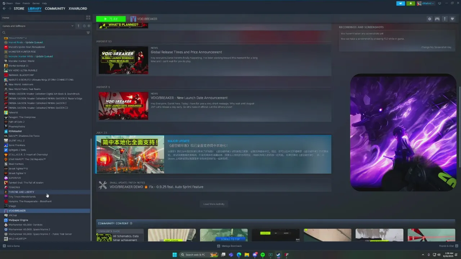Click the sort ascending arrow in sidebar
The width and height of the screenshot is (461, 259).
[x=79, y=26]
